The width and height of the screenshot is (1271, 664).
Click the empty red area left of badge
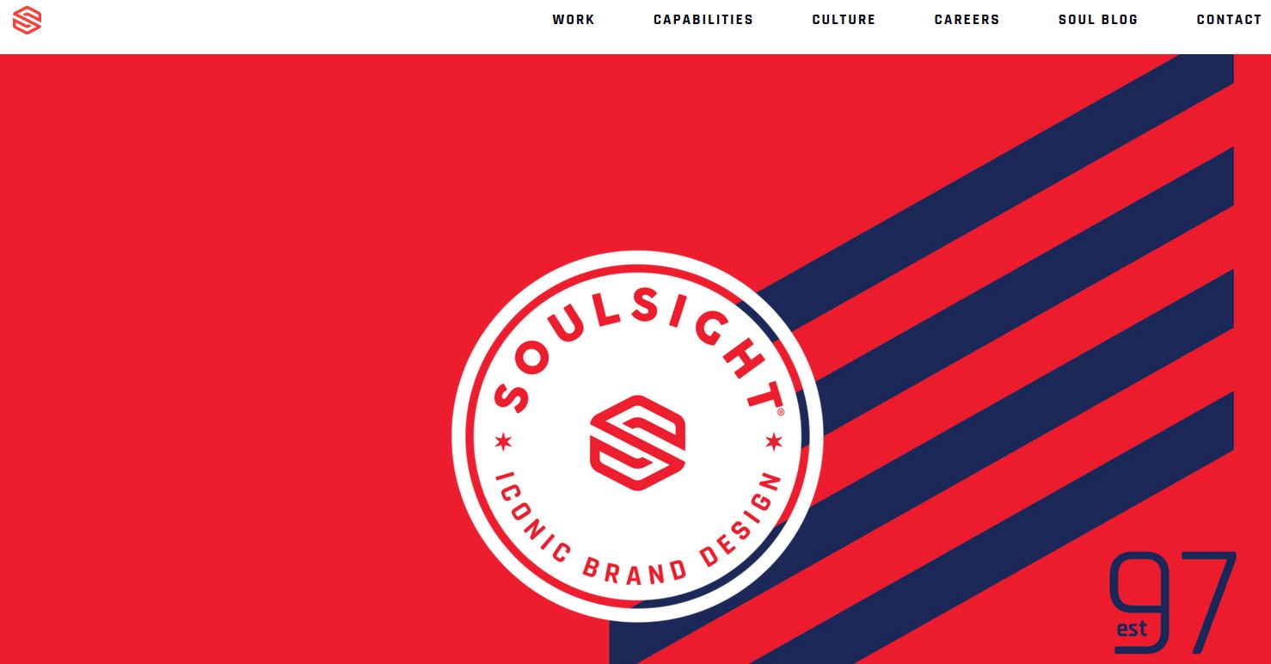coord(224,361)
